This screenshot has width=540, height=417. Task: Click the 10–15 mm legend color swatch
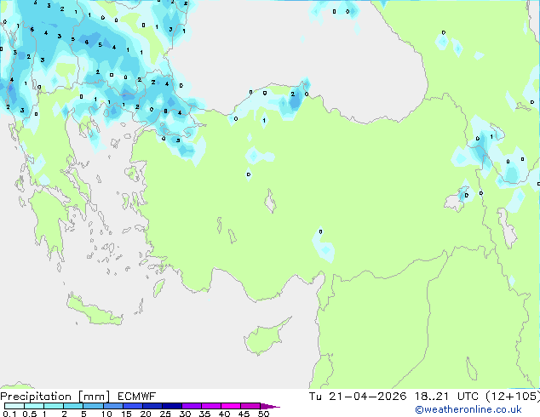pos(112,406)
